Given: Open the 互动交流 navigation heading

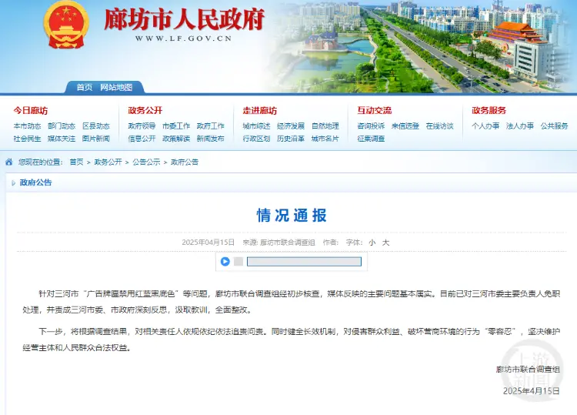Looking at the screenshot, I should pyautogui.click(x=374, y=111).
